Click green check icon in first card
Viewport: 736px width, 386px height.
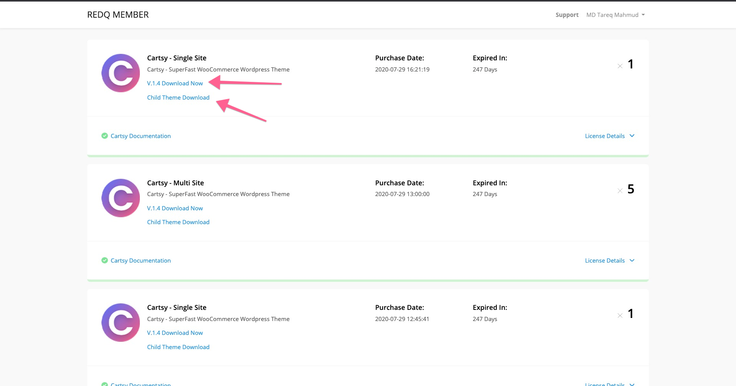point(104,136)
